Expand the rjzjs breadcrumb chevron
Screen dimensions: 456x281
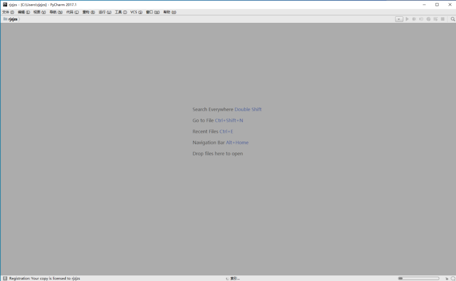click(x=19, y=19)
